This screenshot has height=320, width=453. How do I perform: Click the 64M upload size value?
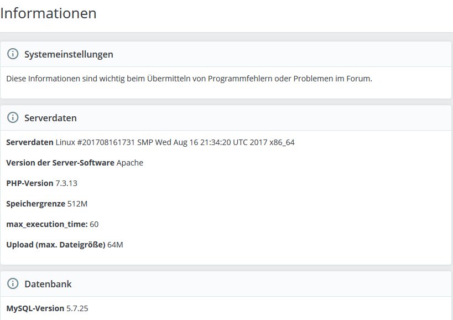coord(115,245)
